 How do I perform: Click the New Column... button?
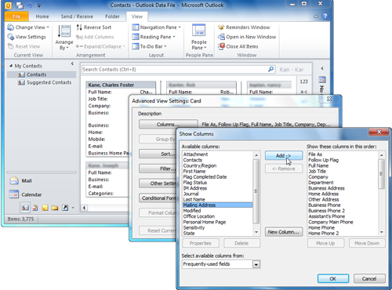(284, 232)
